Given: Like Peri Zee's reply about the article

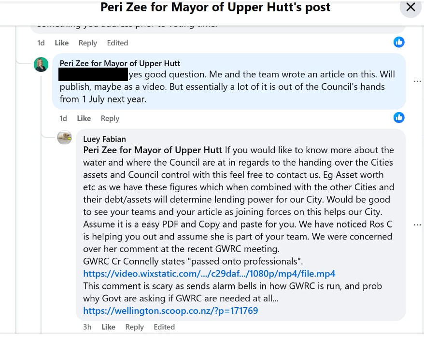Looking at the screenshot, I should 84,118.
